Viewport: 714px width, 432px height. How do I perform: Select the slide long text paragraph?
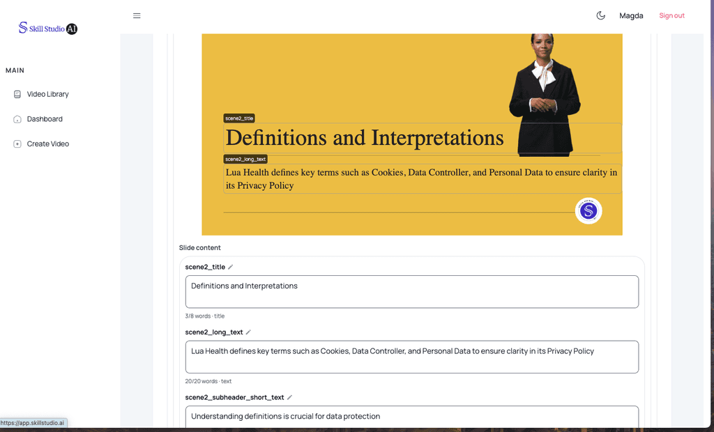(x=422, y=179)
